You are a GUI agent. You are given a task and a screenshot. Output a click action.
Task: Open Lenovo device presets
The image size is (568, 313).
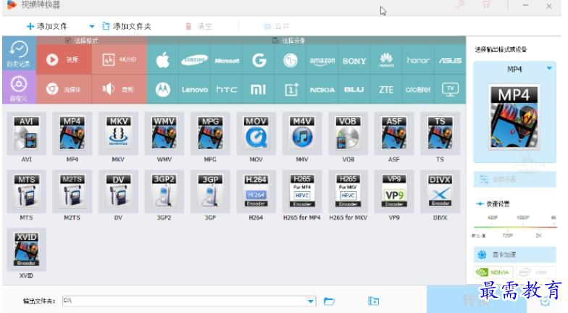(x=194, y=89)
